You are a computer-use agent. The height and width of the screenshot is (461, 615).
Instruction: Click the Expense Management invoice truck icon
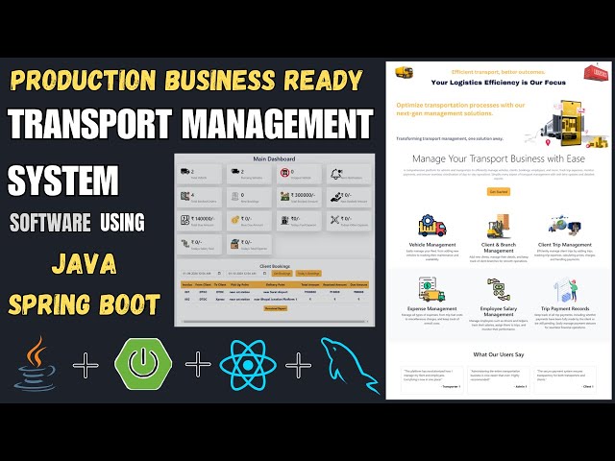click(x=431, y=289)
